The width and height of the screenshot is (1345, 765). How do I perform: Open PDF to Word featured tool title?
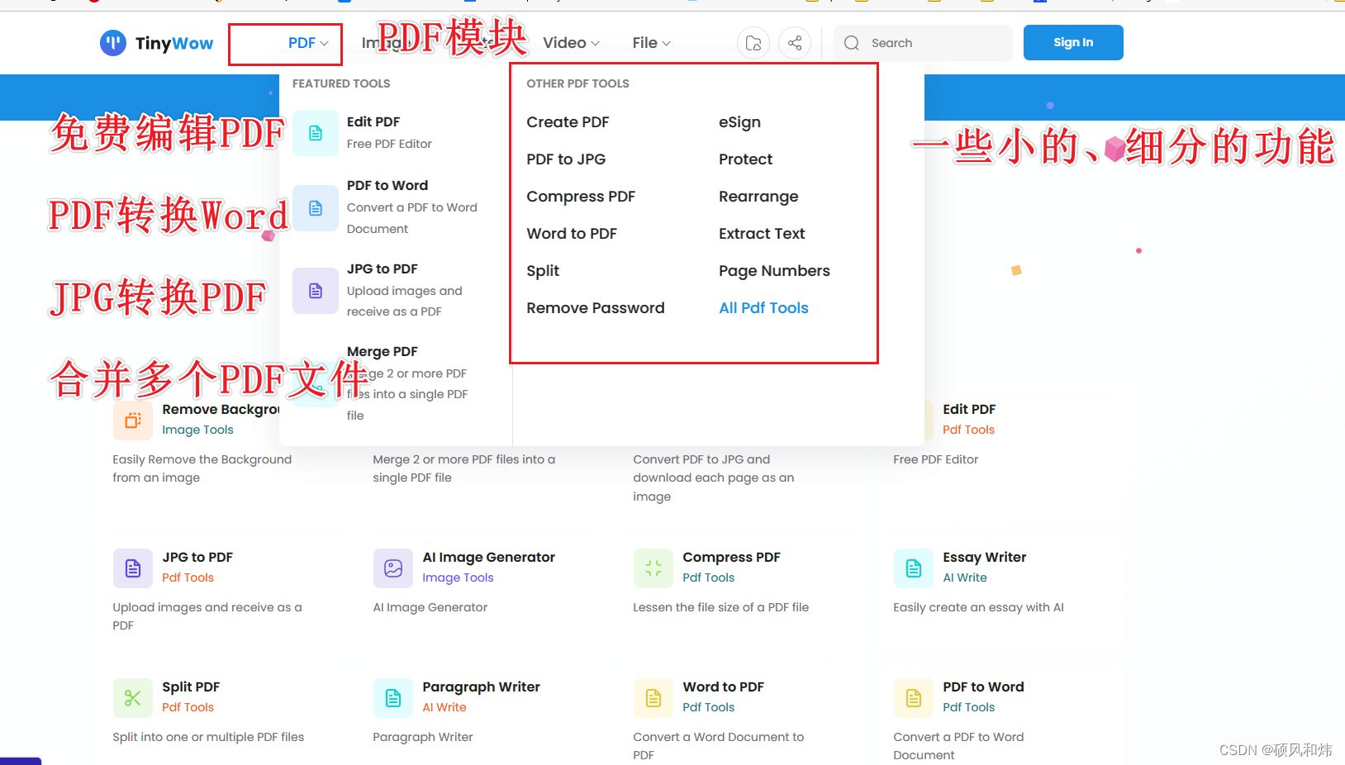click(x=387, y=186)
